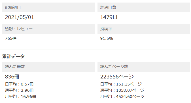The image size is (191, 103).
Task: Click the 累計データ section heading
Action: point(13,56)
